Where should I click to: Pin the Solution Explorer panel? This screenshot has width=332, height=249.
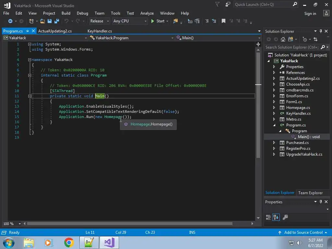coord(321,31)
